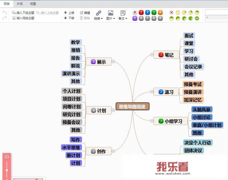The width and height of the screenshot is (228, 180).
Task: Select the 加深记忆 subtopic
Action: (193, 100)
